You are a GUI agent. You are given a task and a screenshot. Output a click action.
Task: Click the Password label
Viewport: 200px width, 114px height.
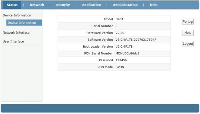tap(106, 60)
